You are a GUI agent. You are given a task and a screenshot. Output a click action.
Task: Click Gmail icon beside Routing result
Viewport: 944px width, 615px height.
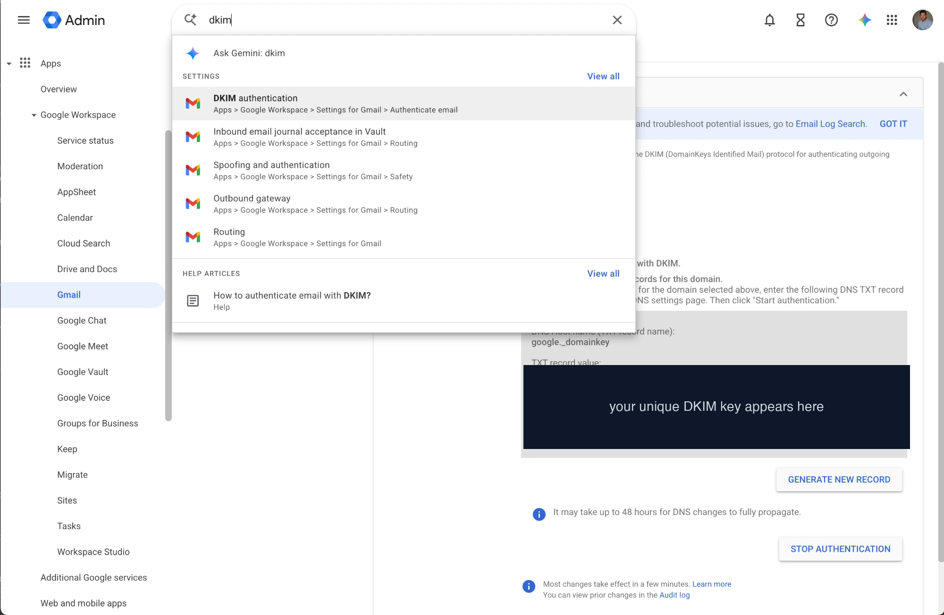[x=193, y=237]
